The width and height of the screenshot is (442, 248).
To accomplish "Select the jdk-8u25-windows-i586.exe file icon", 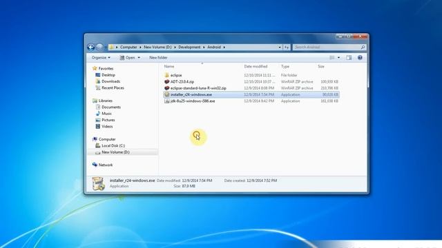I will pos(166,101).
